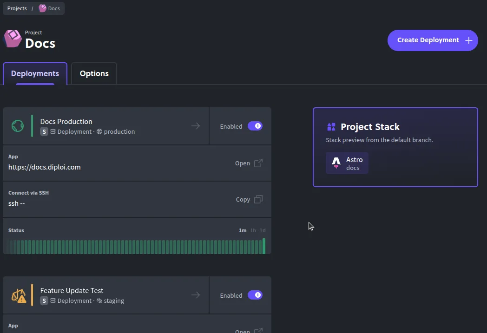The image size is (487, 333).
Task: Disable the Feature Update Test deployment
Action: [255, 295]
